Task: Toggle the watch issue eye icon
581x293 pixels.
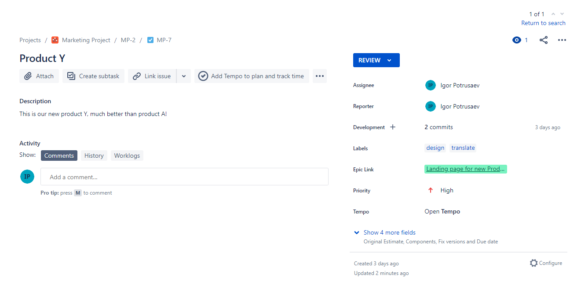Action: coord(516,40)
